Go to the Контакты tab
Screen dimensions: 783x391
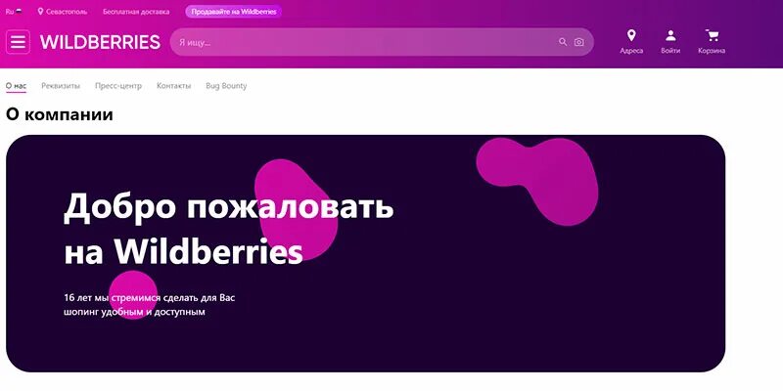[x=174, y=86]
